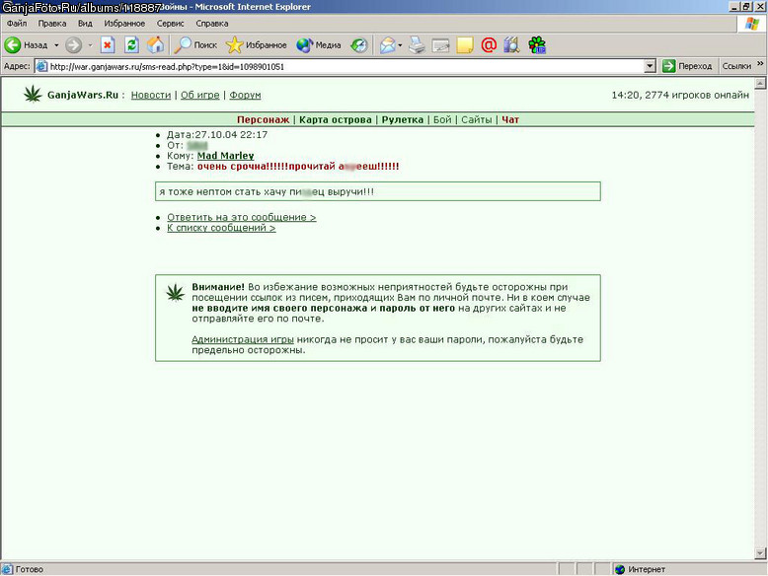
Task: Refresh the page with green arrows icon
Action: [131, 45]
